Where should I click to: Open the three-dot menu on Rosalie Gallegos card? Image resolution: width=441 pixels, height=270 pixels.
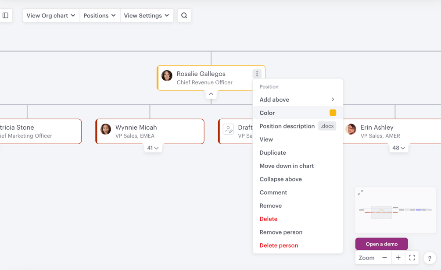[x=257, y=74]
